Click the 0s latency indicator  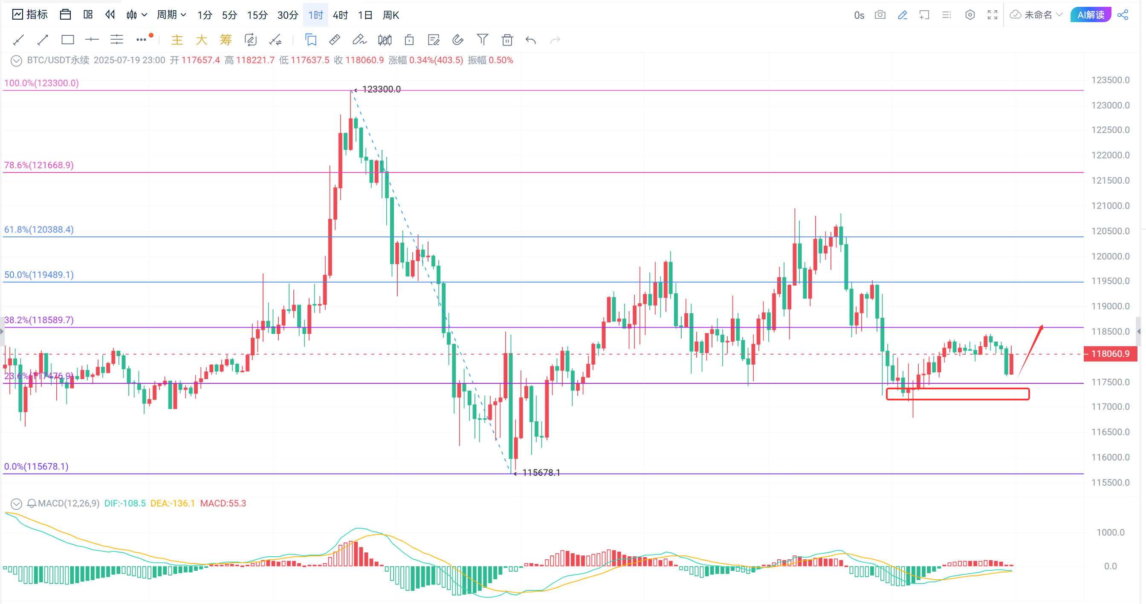tap(859, 15)
